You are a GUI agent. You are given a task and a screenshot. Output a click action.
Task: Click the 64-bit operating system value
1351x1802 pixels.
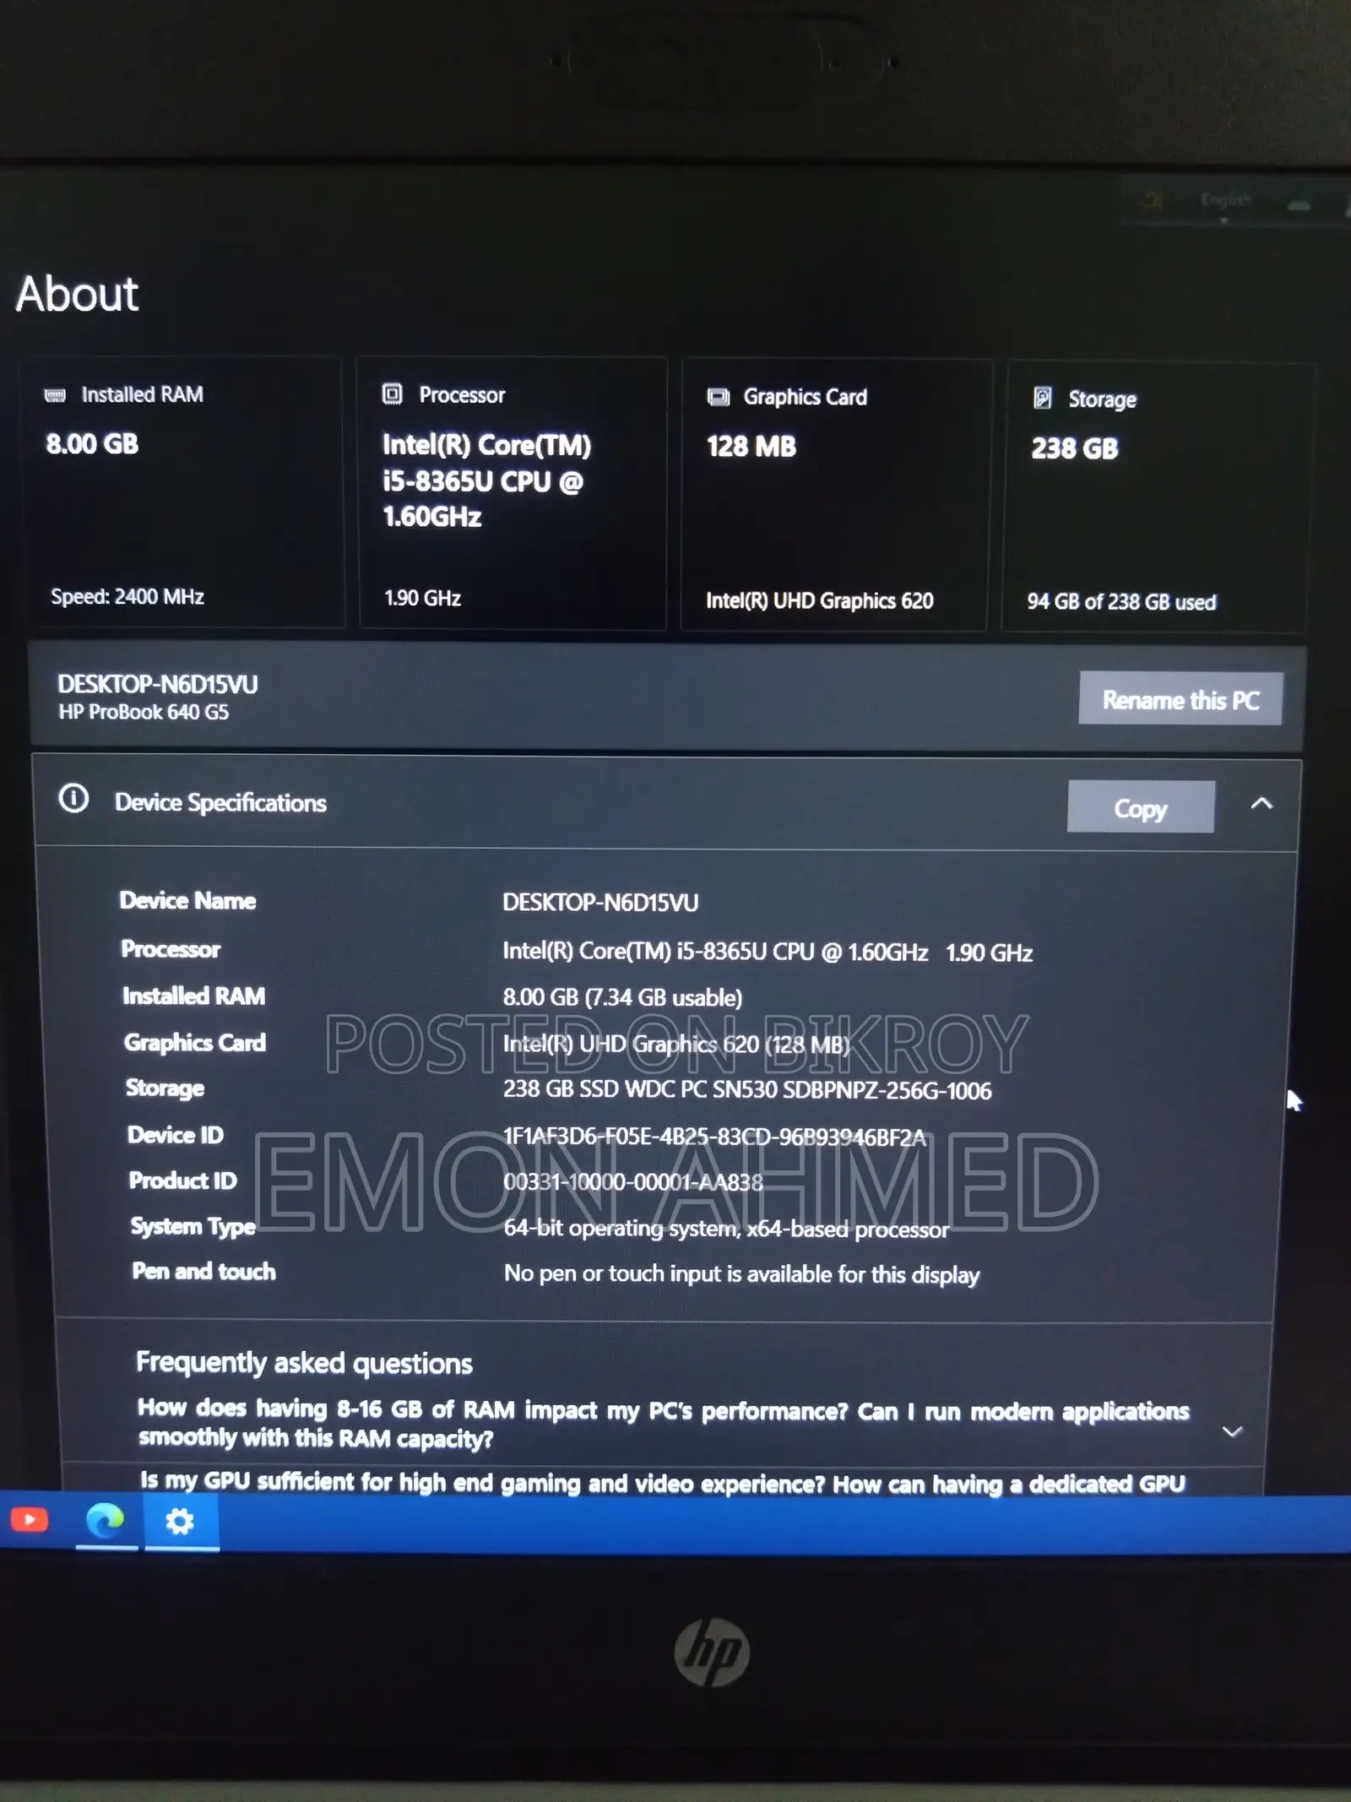tap(726, 1229)
